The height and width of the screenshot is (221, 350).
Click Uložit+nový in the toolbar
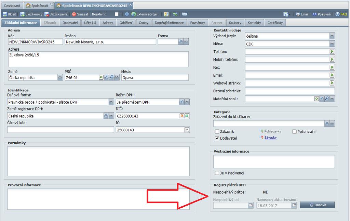coord(31,14)
